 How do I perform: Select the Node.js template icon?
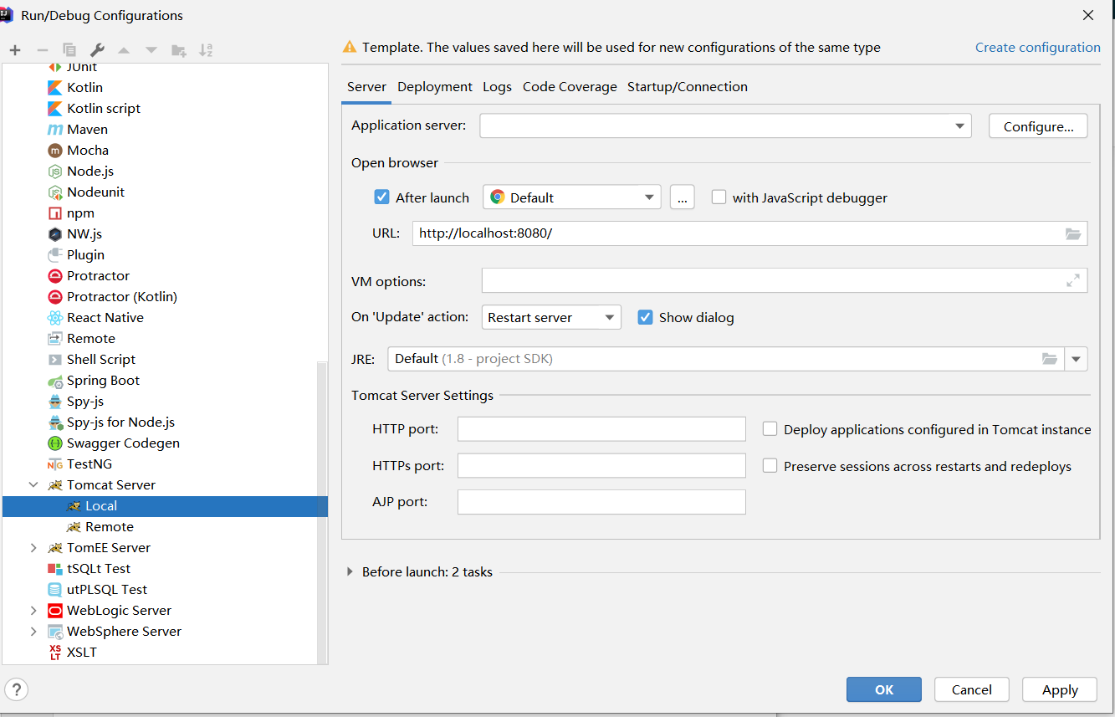[x=55, y=171]
